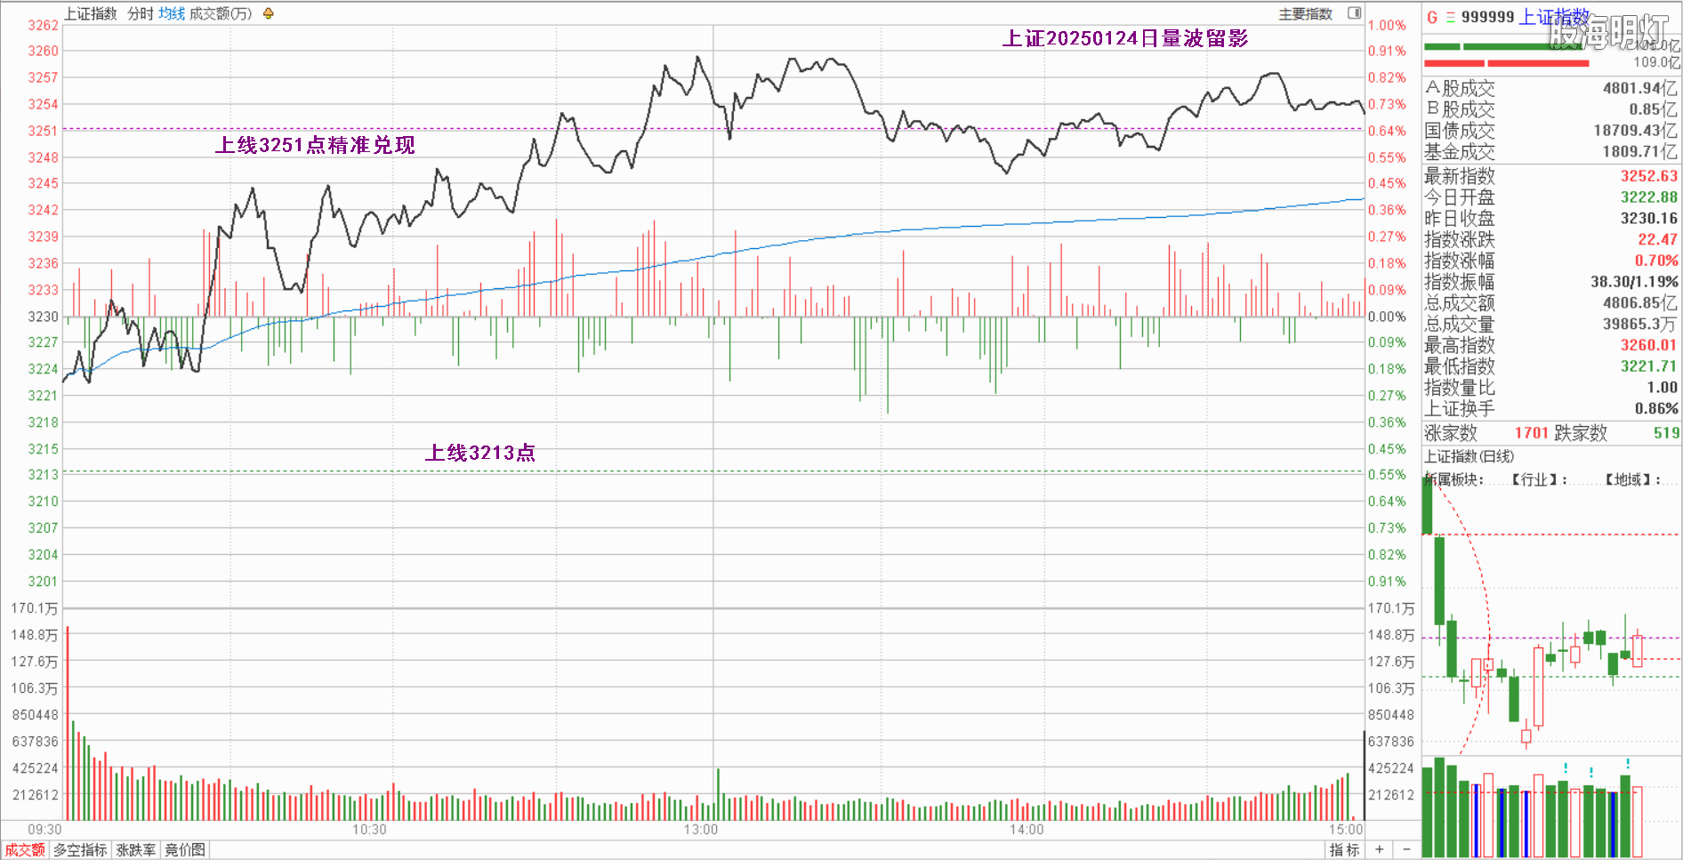Click the advancing count 1701
Image resolution: width=1683 pixels, height=860 pixels.
[x=1532, y=433]
